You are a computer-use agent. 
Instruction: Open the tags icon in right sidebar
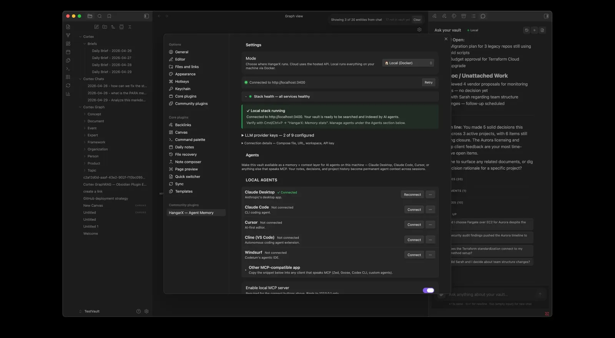[x=454, y=16]
